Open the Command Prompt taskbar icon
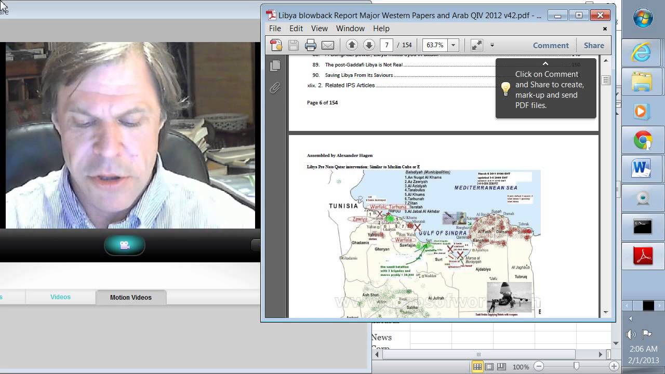This screenshot has height=374, width=665. point(643,227)
